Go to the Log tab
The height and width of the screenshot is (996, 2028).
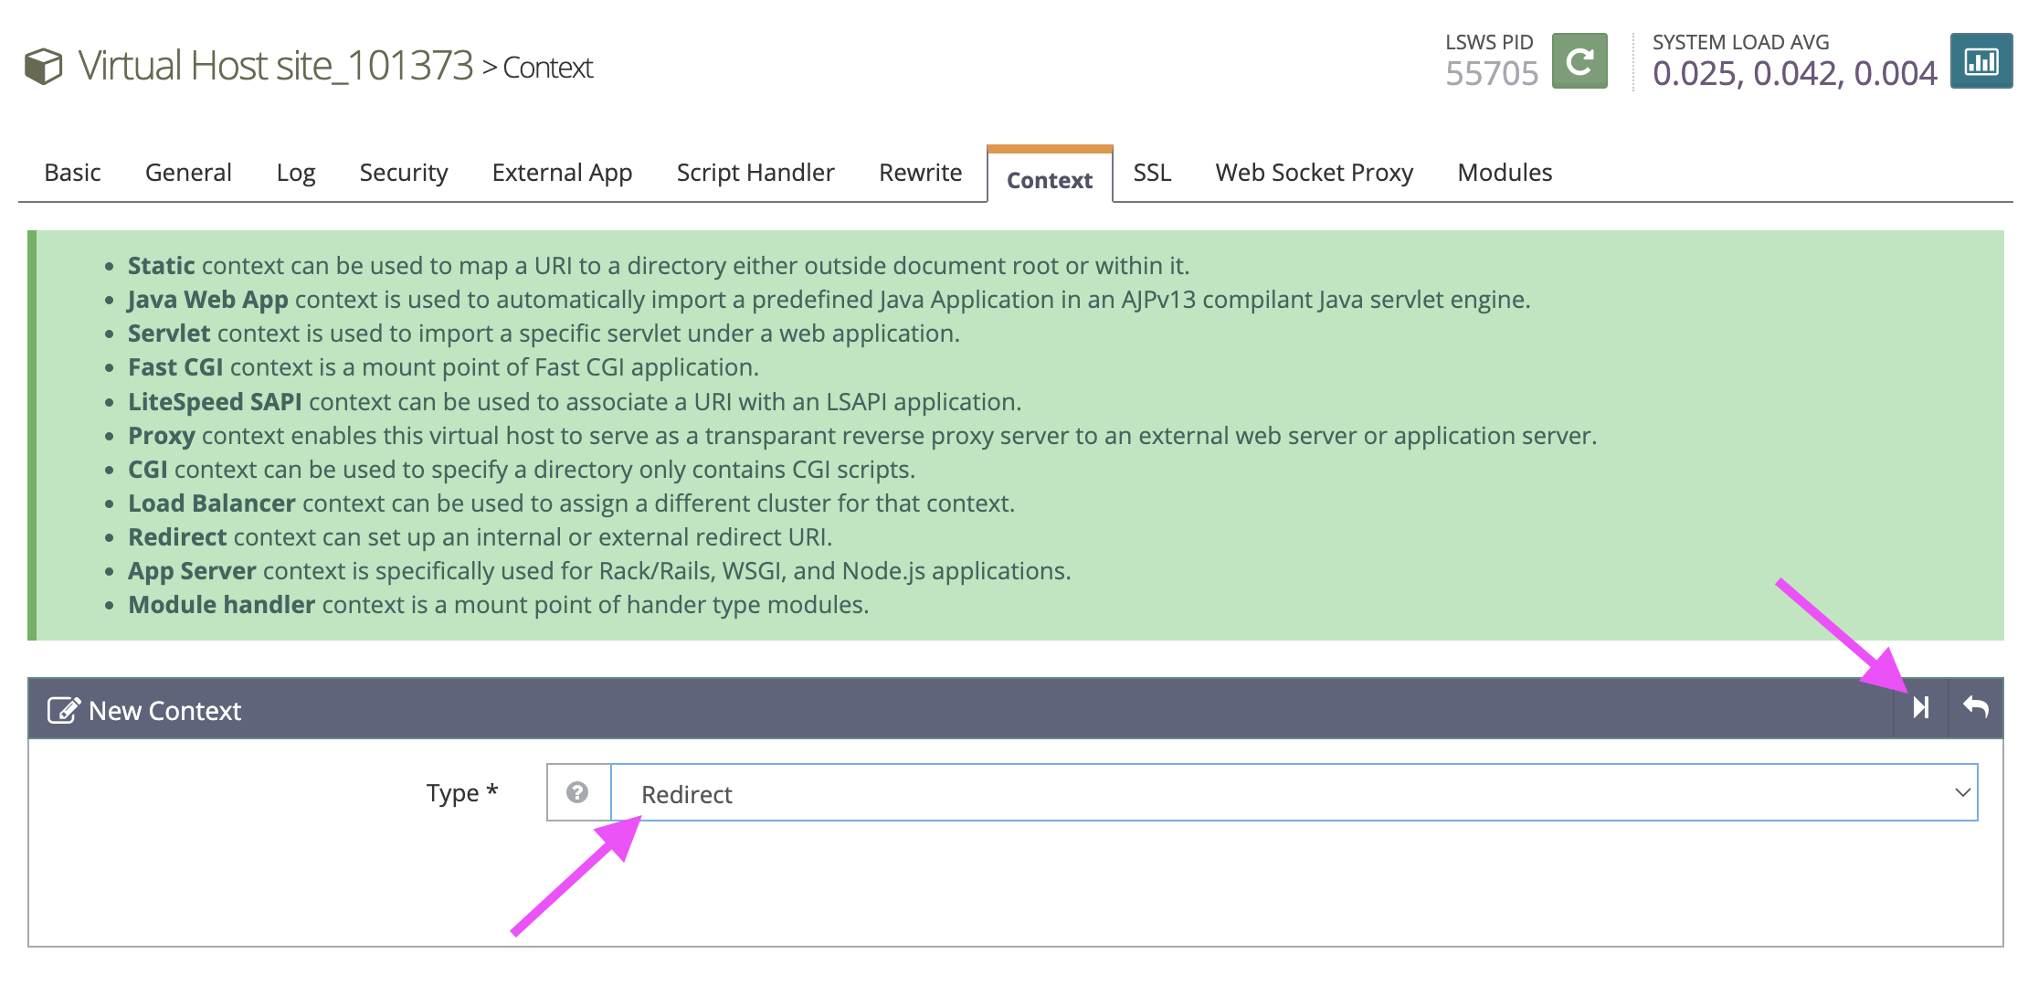tap(296, 173)
